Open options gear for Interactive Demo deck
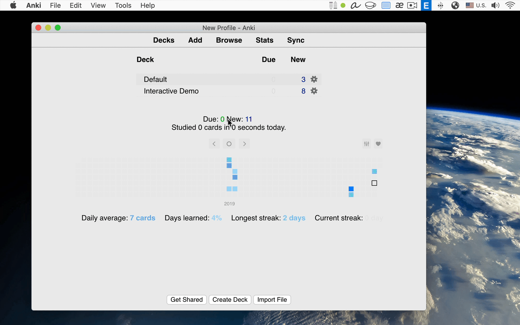The width and height of the screenshot is (520, 325). tap(314, 91)
